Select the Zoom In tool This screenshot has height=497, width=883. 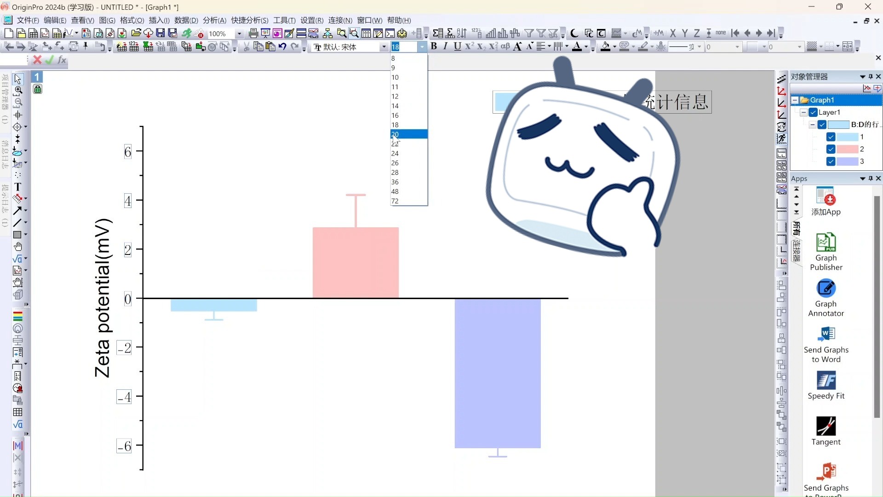tap(18, 91)
